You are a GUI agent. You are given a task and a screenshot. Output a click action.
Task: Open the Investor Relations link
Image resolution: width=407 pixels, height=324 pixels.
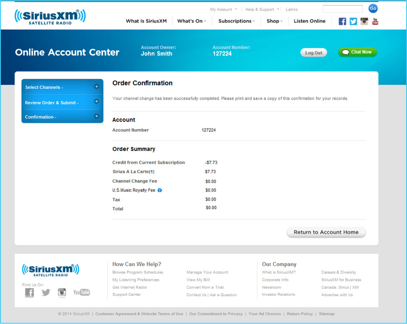pyautogui.click(x=278, y=294)
